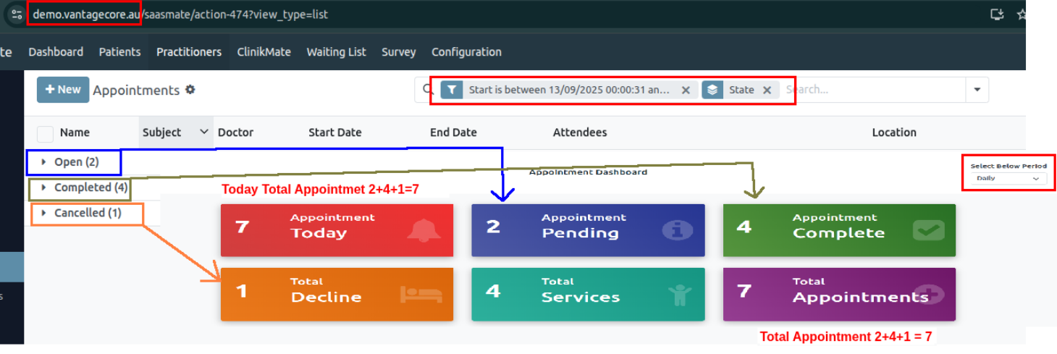
Task: Tick the select-all checkbox in table header
Action: 45,133
